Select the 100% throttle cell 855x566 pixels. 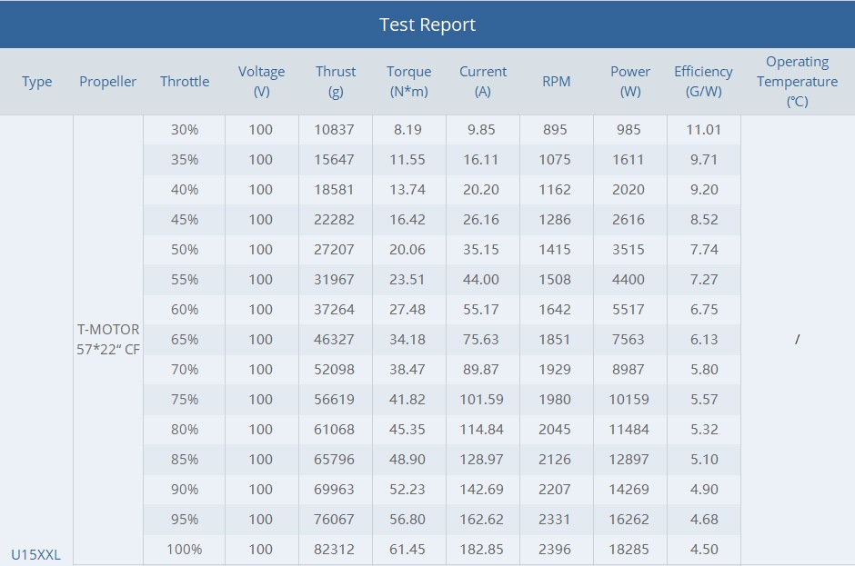point(185,550)
